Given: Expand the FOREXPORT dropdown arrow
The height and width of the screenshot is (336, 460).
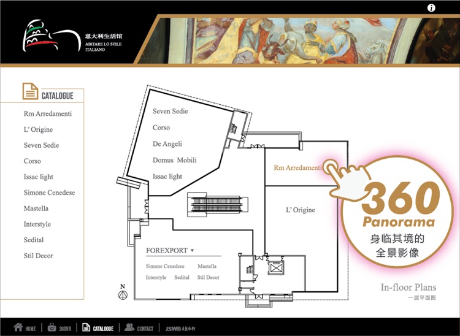Looking at the screenshot, I should point(192,250).
